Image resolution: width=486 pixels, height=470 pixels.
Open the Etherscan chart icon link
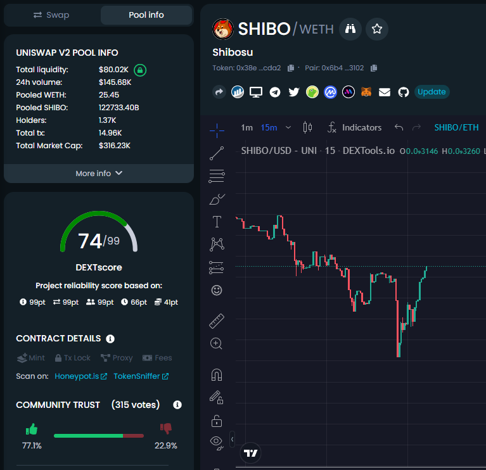(x=238, y=92)
